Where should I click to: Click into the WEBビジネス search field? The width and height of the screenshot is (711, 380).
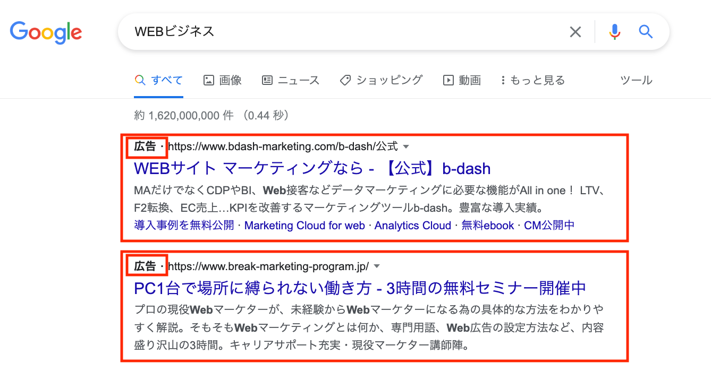tap(340, 32)
